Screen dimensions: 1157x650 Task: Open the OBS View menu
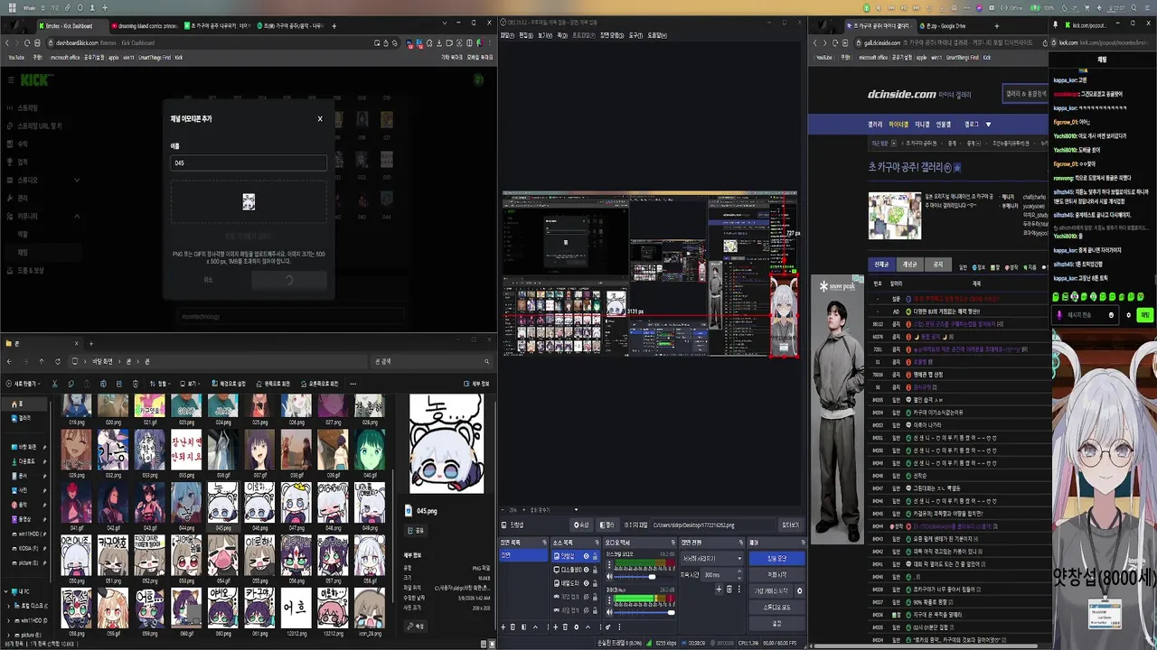click(545, 35)
